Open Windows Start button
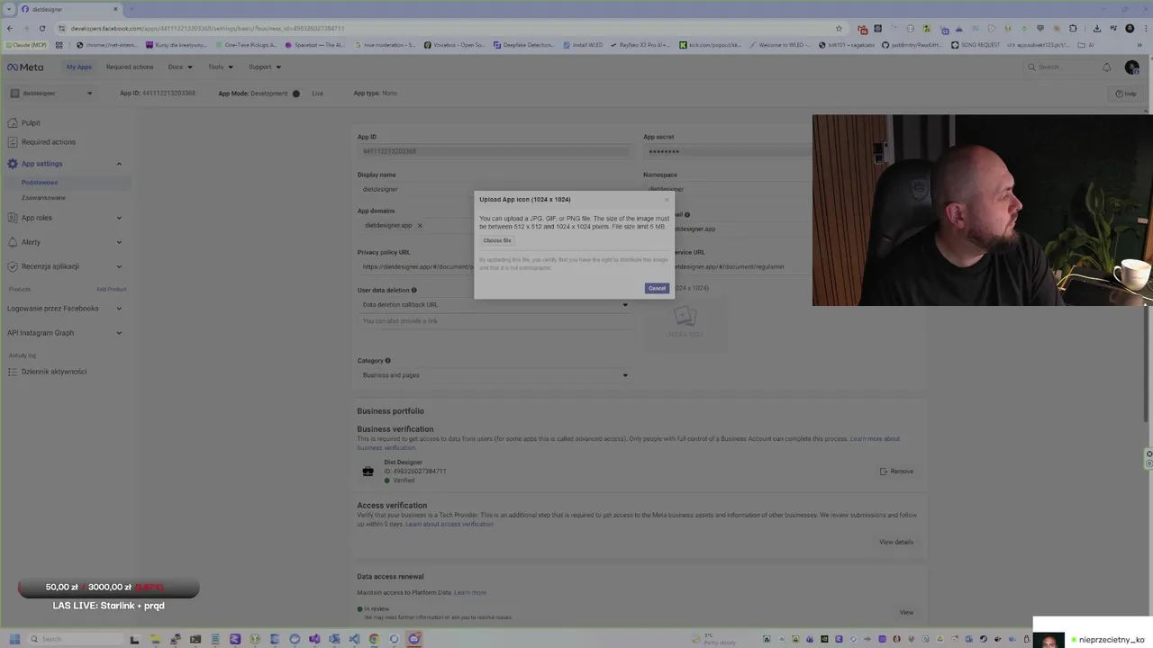 click(14, 639)
